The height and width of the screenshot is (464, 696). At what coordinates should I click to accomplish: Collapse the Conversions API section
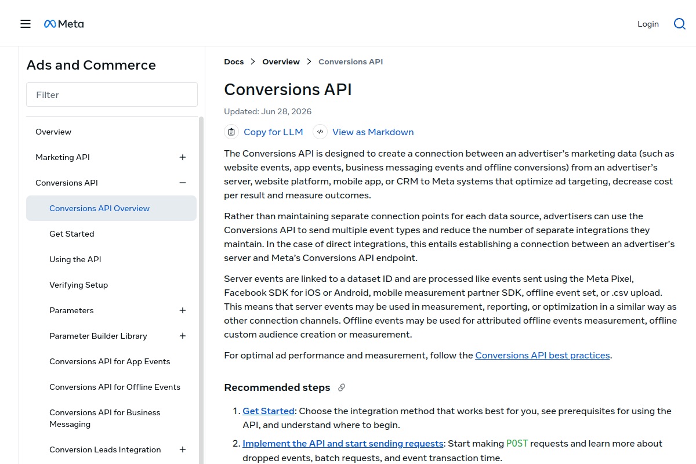point(183,183)
